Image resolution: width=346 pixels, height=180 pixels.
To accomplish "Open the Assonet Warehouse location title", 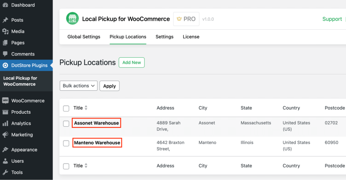I will (x=96, y=123).
